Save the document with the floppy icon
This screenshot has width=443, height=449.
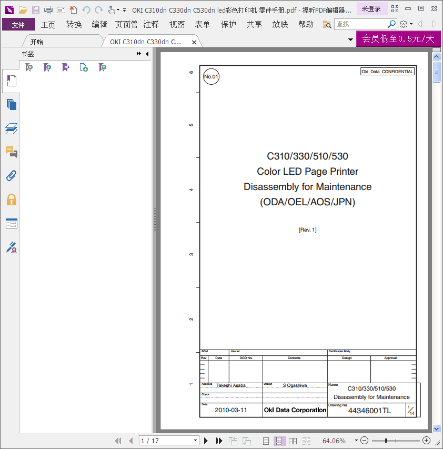click(x=35, y=11)
